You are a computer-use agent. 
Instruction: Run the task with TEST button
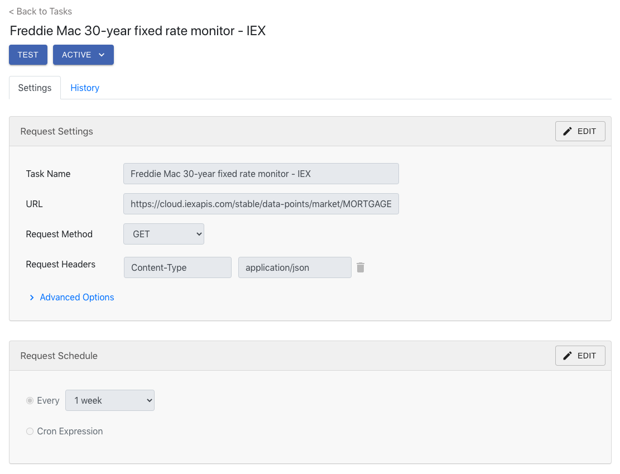click(x=28, y=55)
